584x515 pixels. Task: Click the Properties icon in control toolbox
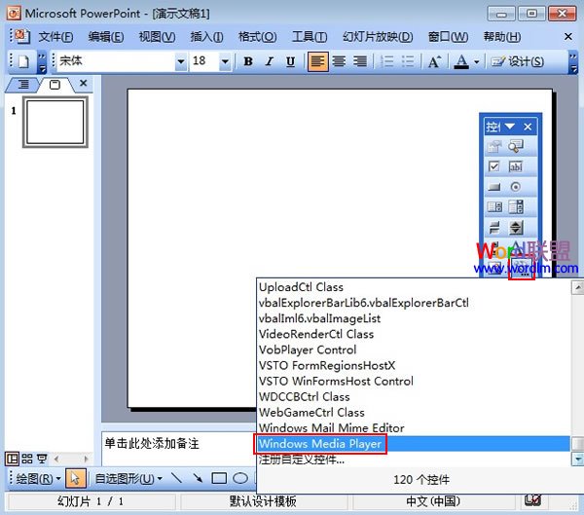494,146
